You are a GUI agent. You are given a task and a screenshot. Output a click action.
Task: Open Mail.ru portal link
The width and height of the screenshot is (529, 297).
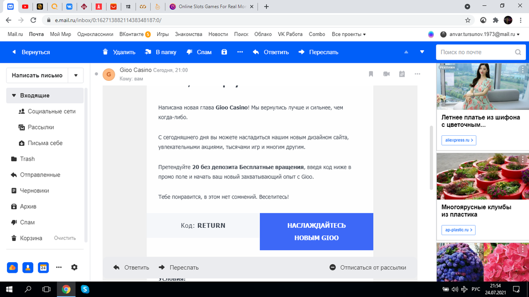(15, 34)
